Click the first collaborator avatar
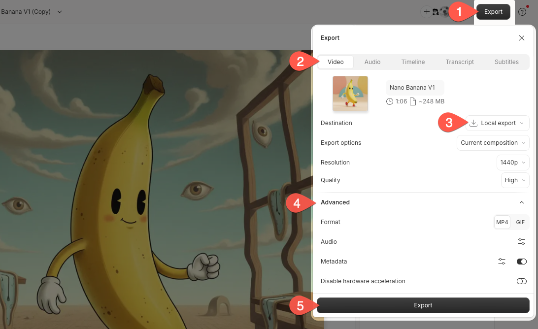Viewport: 538px width, 329px height. pos(435,11)
